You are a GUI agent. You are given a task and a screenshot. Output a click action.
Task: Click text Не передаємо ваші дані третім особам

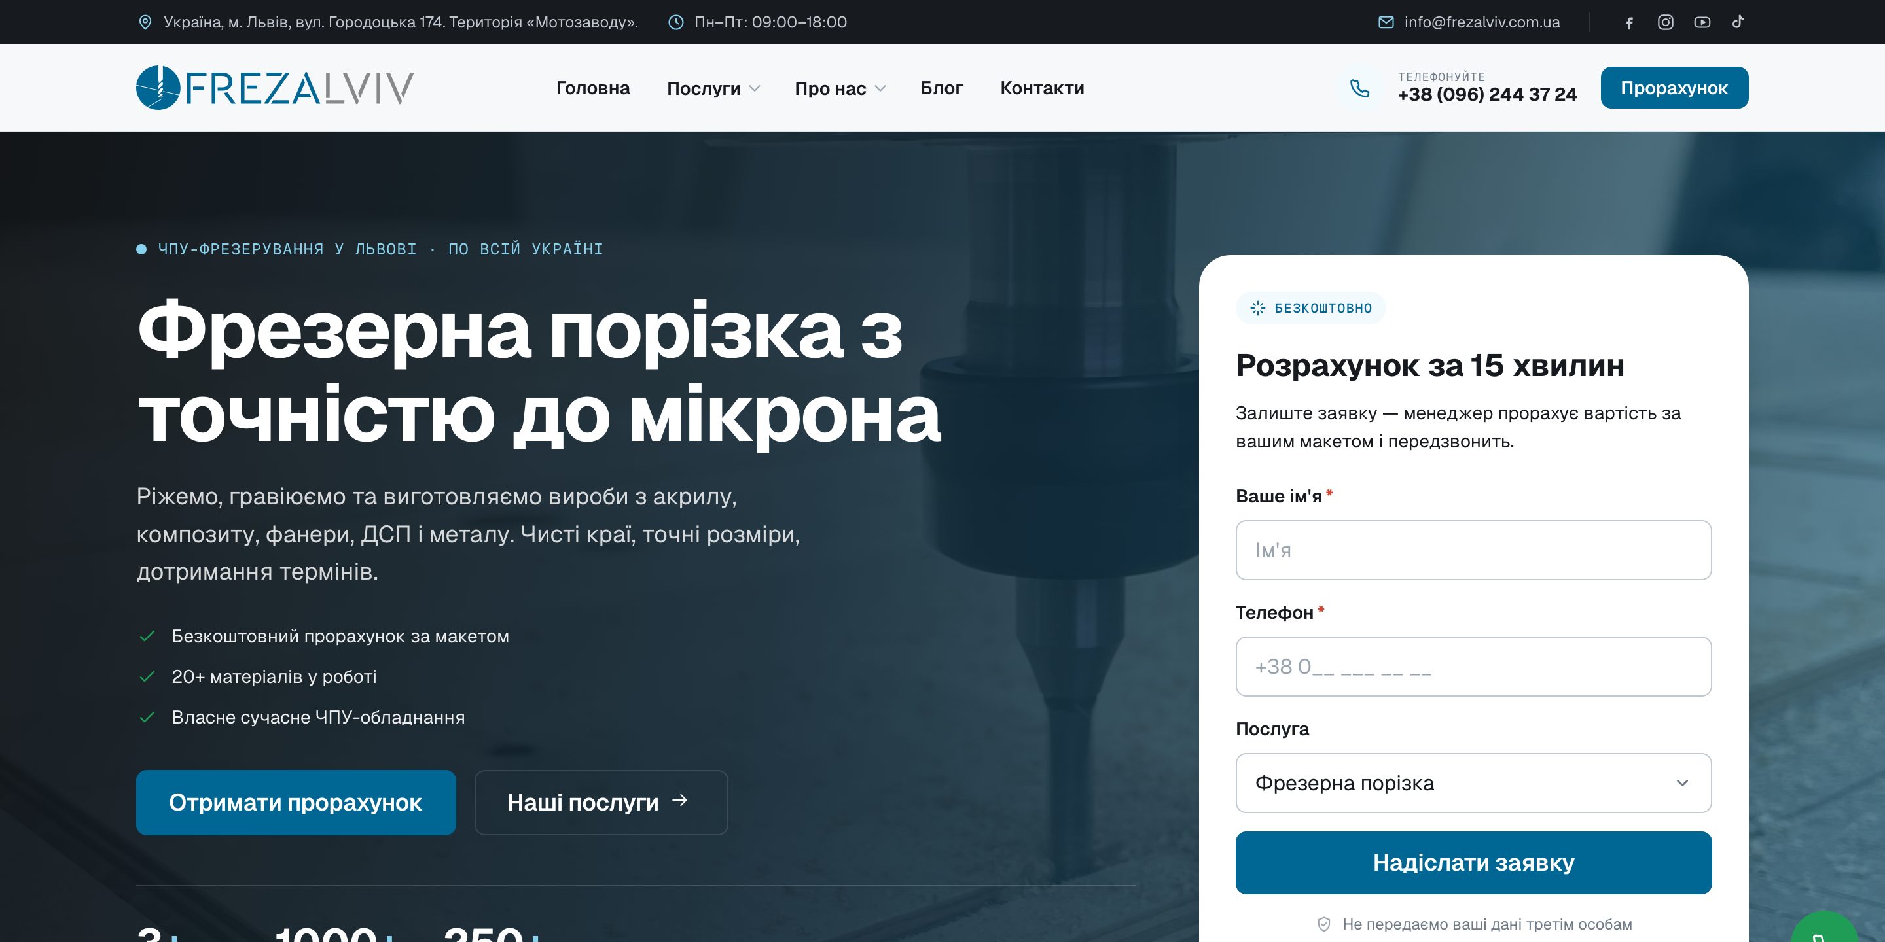(1487, 924)
